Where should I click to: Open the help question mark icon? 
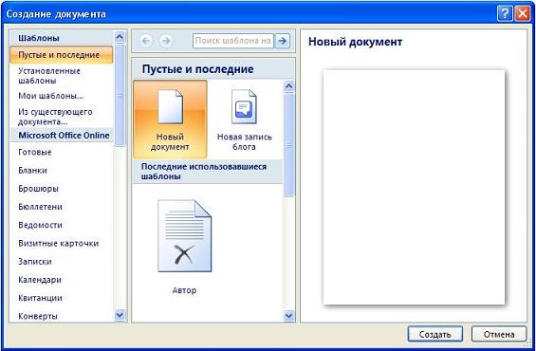coord(505,14)
